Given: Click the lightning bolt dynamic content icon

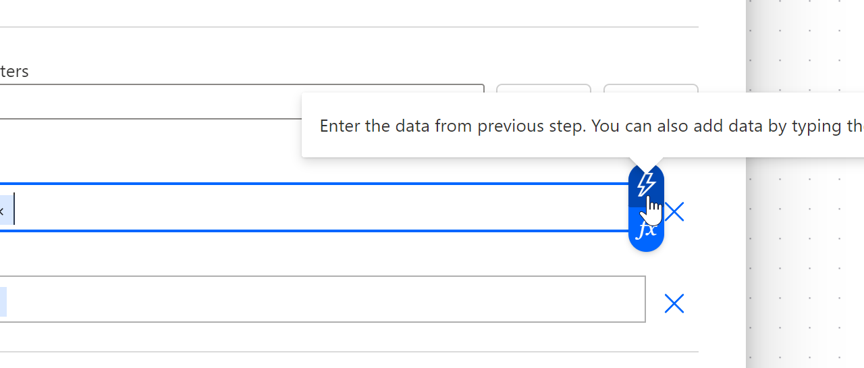Looking at the screenshot, I should (646, 184).
